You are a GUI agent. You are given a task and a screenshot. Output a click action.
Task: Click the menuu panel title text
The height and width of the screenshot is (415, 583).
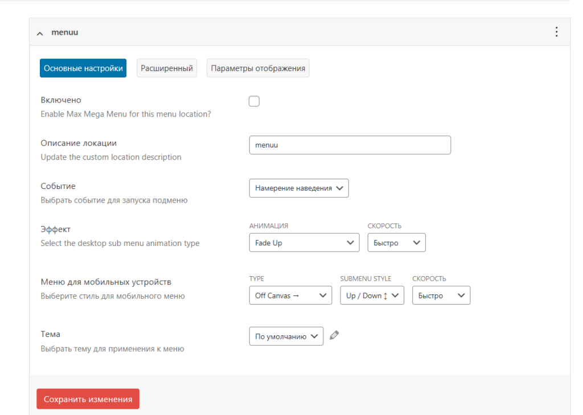(x=65, y=32)
